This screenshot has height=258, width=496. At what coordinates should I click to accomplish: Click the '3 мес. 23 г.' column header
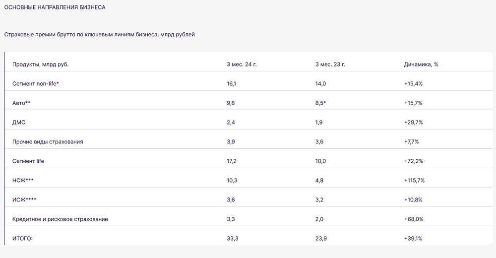[330, 64]
